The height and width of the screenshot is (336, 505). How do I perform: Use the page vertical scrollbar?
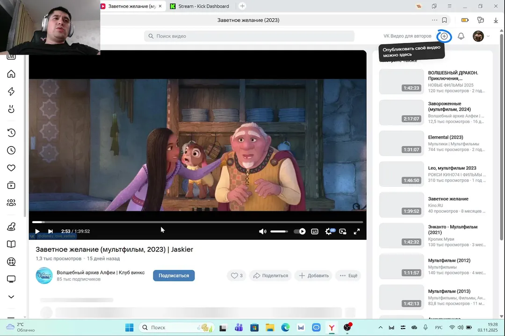coord(501,136)
